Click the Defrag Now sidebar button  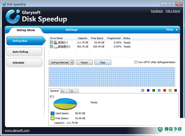click(26, 41)
